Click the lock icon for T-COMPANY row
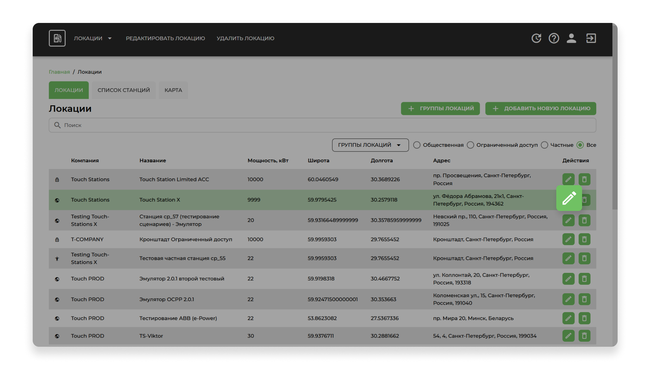Image resolution: width=650 pixels, height=370 pixels. (57, 240)
